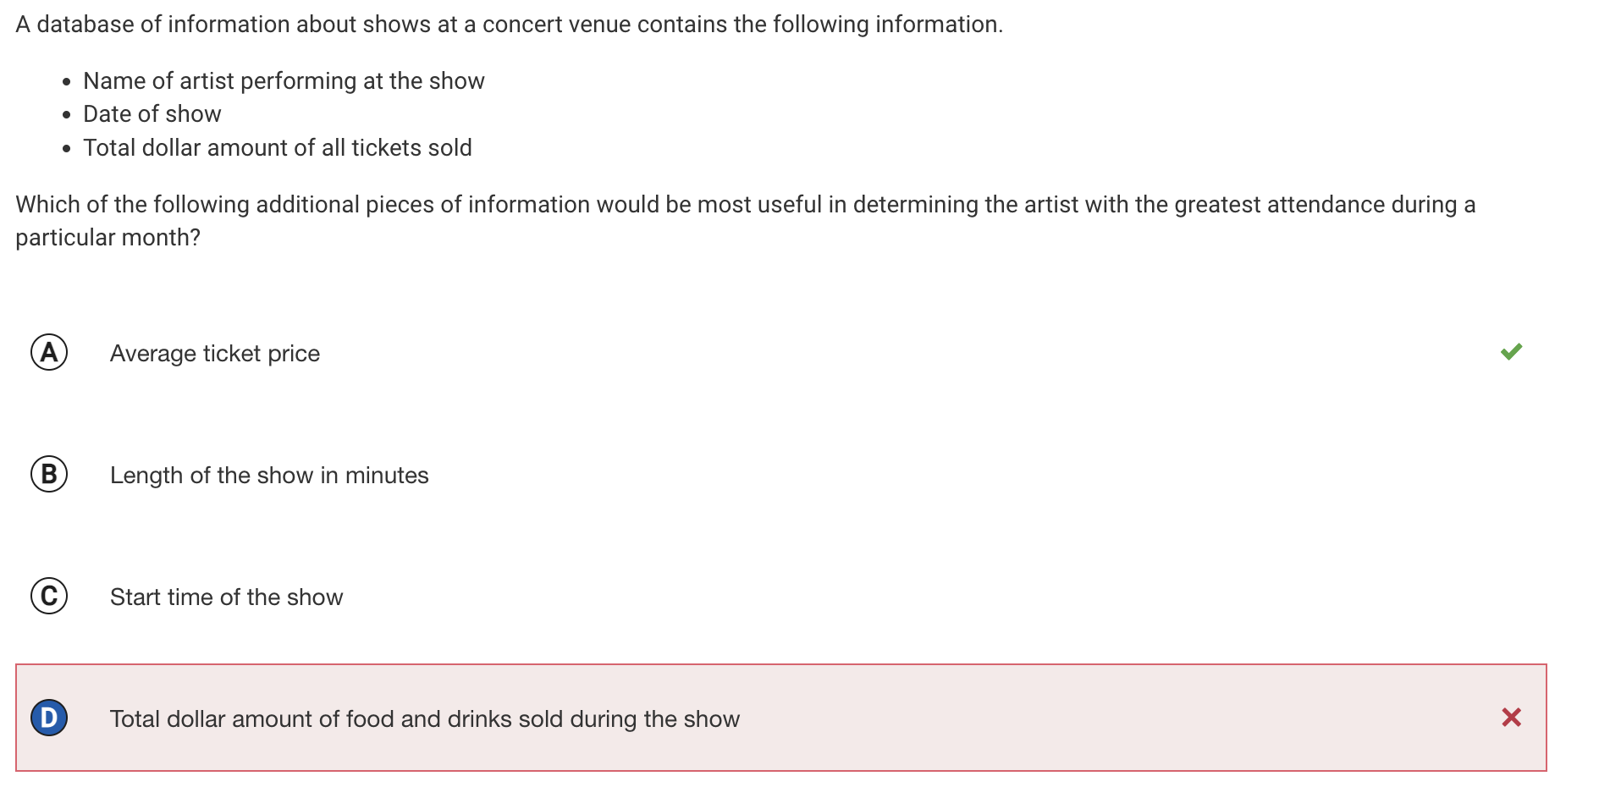
Task: Click the bullet "Name of artist performing at the show"
Action: pyautogui.click(x=284, y=81)
